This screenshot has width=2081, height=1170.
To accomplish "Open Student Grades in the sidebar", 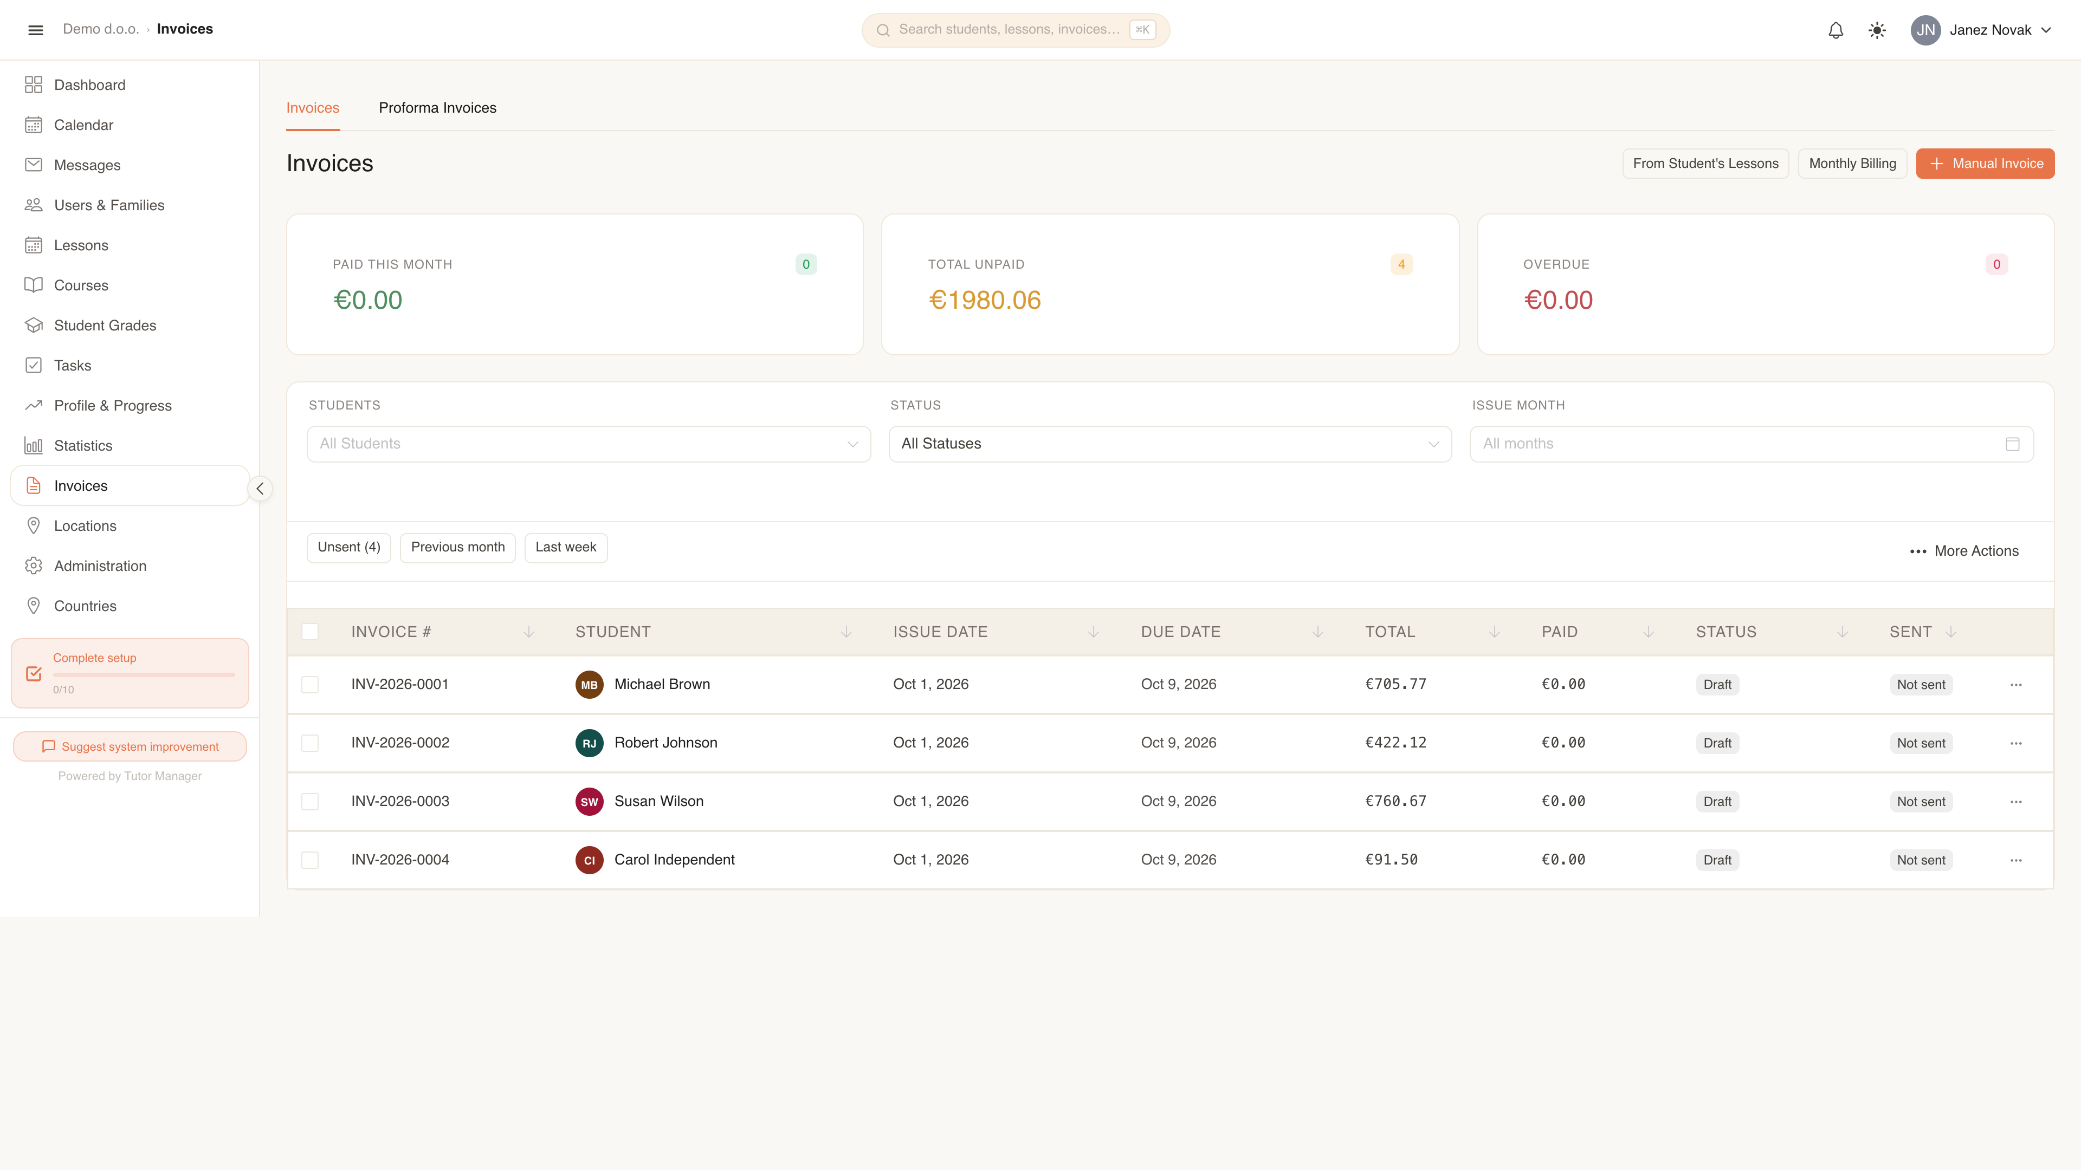I will pyautogui.click(x=130, y=326).
